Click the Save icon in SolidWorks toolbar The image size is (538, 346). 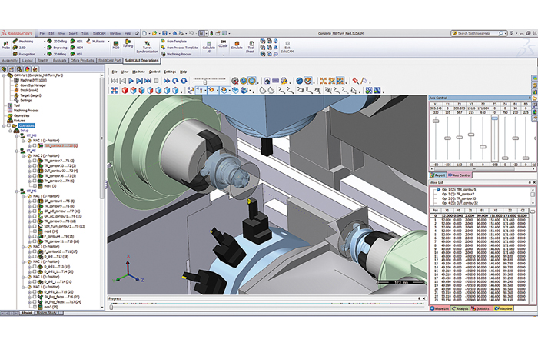[164, 33]
